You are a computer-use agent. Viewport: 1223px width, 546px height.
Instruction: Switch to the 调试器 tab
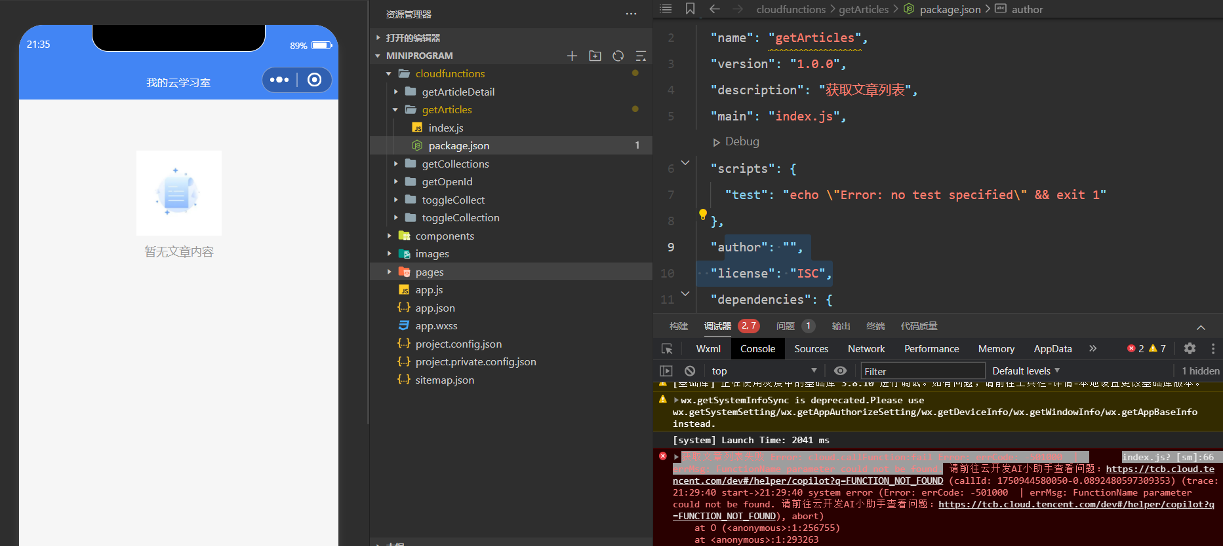pyautogui.click(x=717, y=326)
